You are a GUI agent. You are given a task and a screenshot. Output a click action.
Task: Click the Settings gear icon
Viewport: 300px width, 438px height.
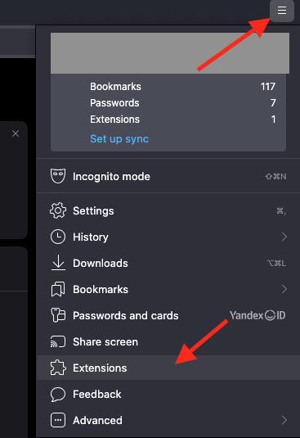tap(58, 210)
